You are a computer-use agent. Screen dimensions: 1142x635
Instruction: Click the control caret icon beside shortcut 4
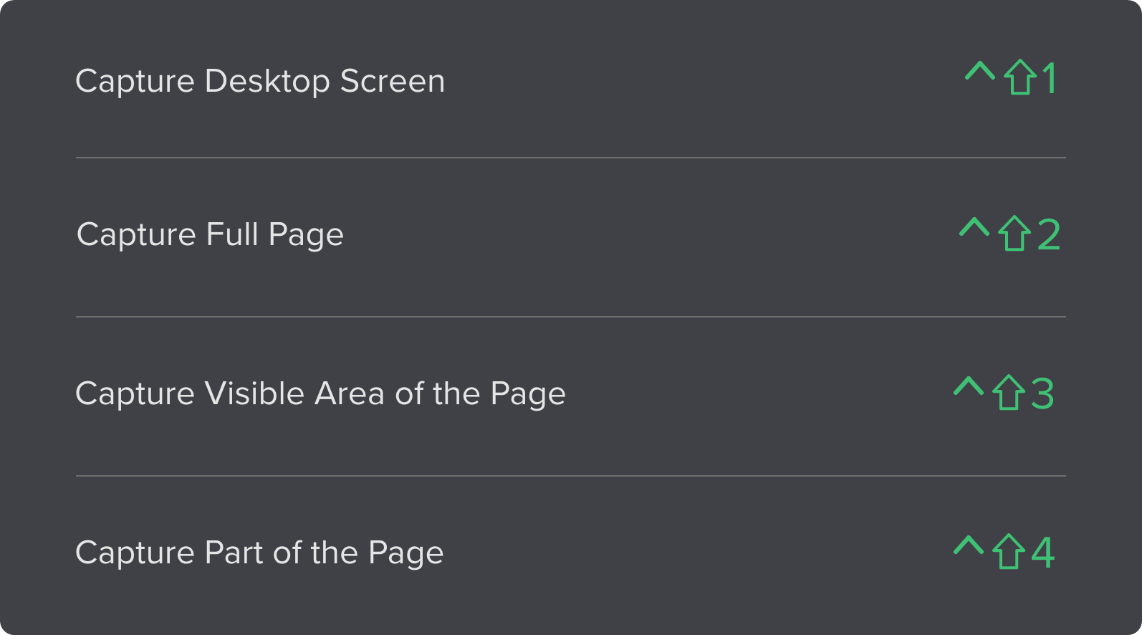tap(968, 545)
